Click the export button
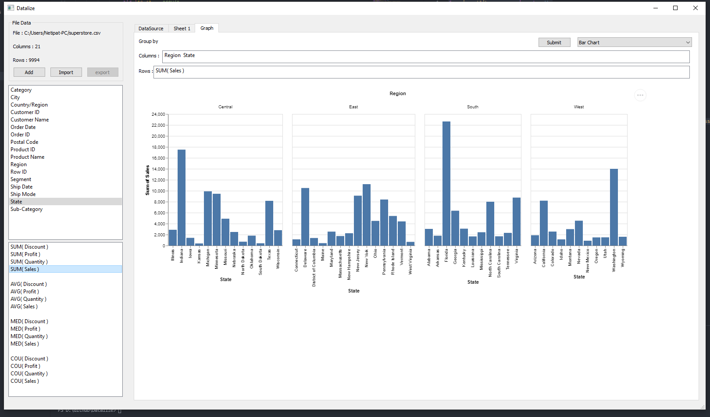Screen dimensions: 710x417 [x=103, y=72]
